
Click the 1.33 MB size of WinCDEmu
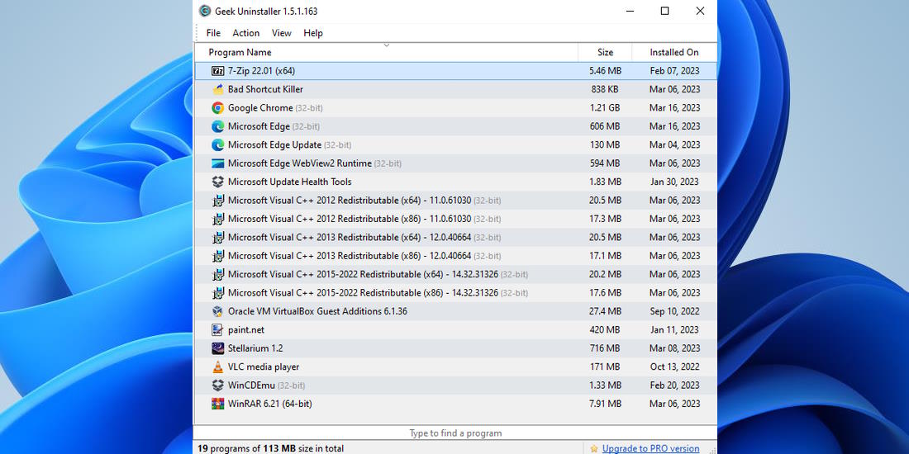click(x=605, y=385)
